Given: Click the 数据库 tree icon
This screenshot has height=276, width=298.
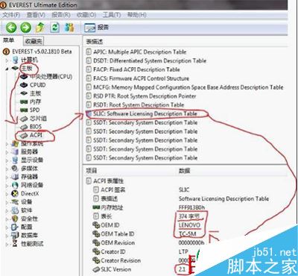Looking at the screenshot, I should tap(16, 235).
